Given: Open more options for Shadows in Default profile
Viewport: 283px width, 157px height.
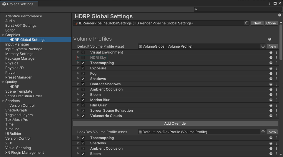Looking at the screenshot, I should pyautogui.click(x=276, y=79).
